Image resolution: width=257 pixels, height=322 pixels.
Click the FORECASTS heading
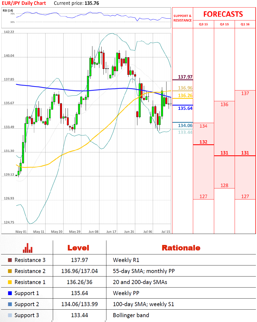223,14
